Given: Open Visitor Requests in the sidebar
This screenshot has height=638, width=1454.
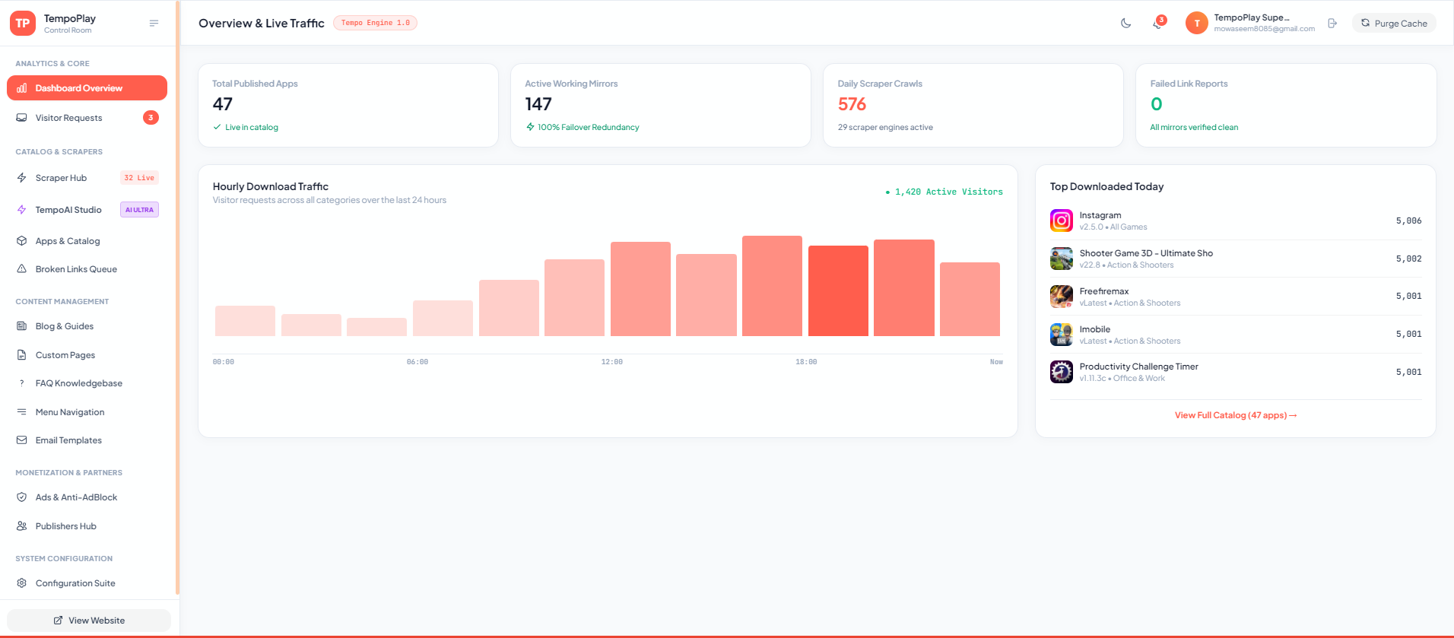Looking at the screenshot, I should click(87, 118).
